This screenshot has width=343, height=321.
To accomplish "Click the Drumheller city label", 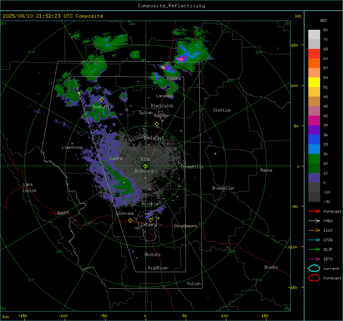I will [x=223, y=188].
